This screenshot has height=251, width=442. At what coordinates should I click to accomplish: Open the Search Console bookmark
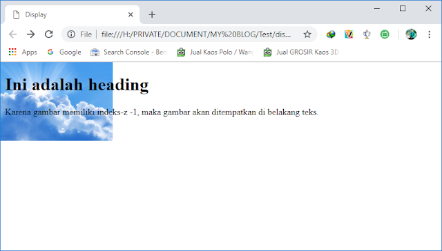[x=129, y=52]
